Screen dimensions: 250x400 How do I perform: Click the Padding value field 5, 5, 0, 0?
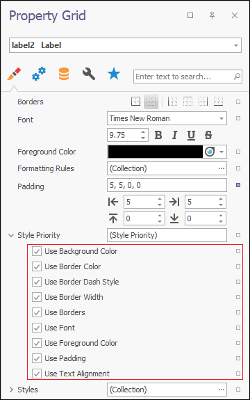pyautogui.click(x=167, y=185)
